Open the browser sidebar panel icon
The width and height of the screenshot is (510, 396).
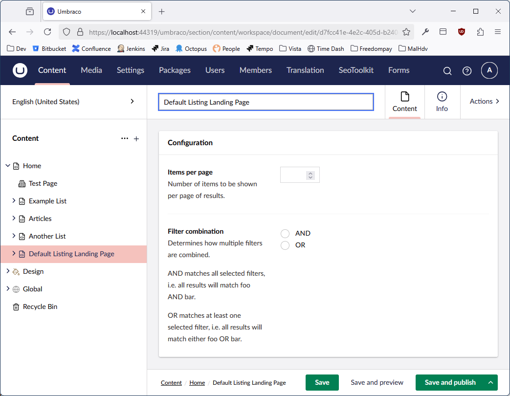point(443,32)
